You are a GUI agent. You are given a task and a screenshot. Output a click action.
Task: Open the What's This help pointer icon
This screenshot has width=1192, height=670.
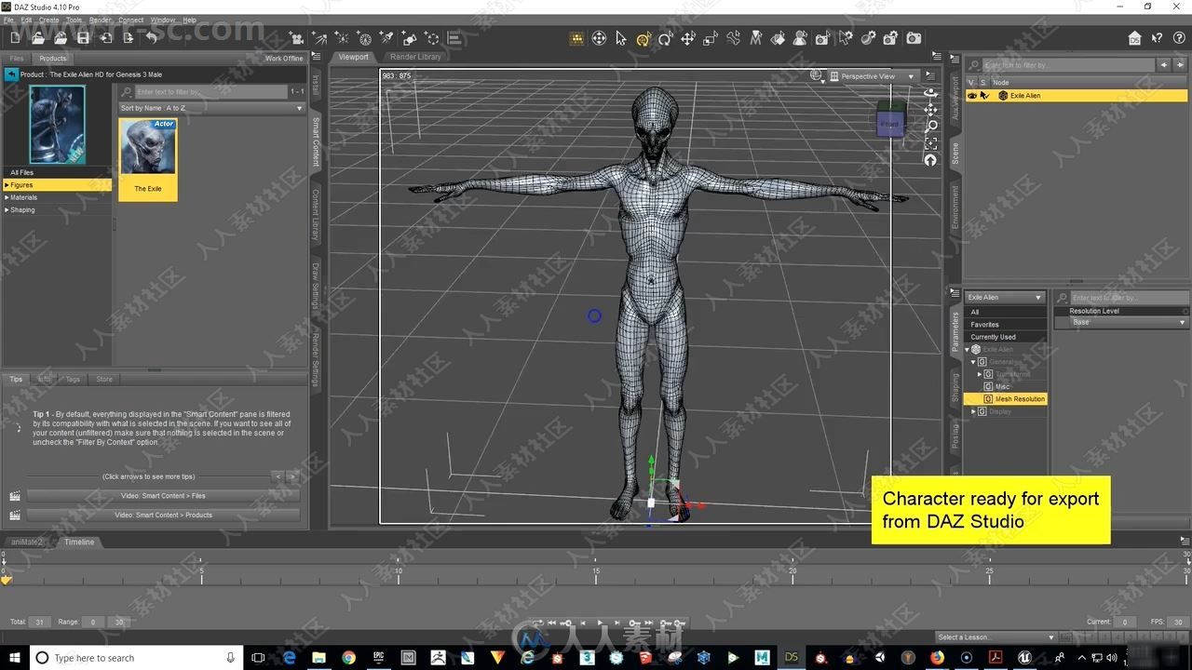(x=1157, y=38)
